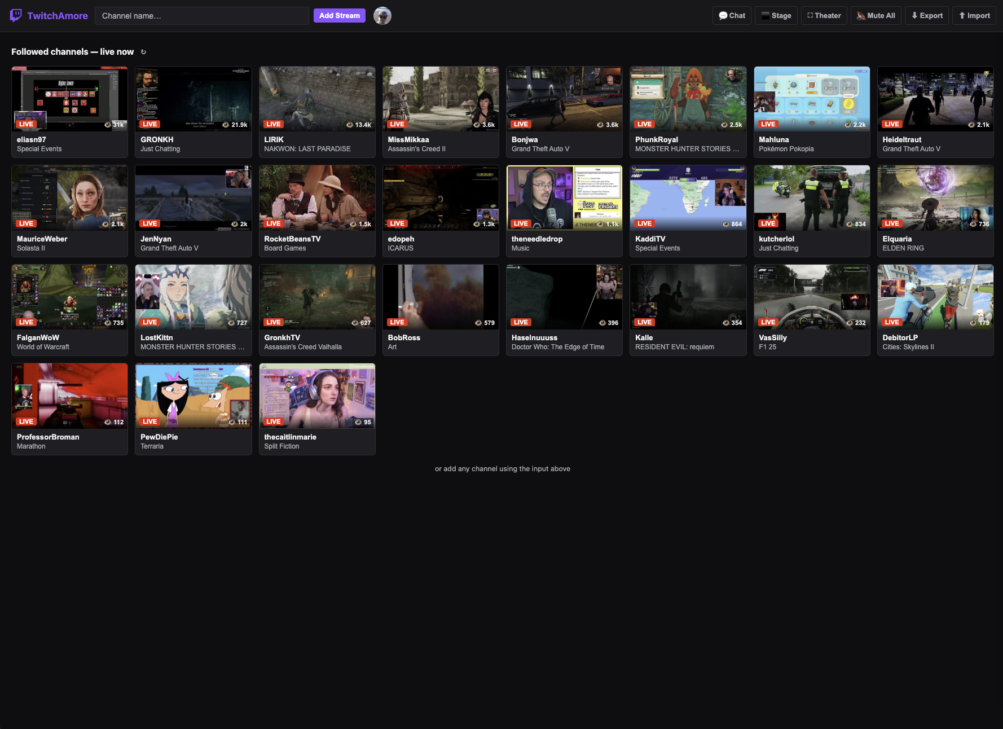Open the Chat panel via its speech bubble icon

pyautogui.click(x=724, y=15)
